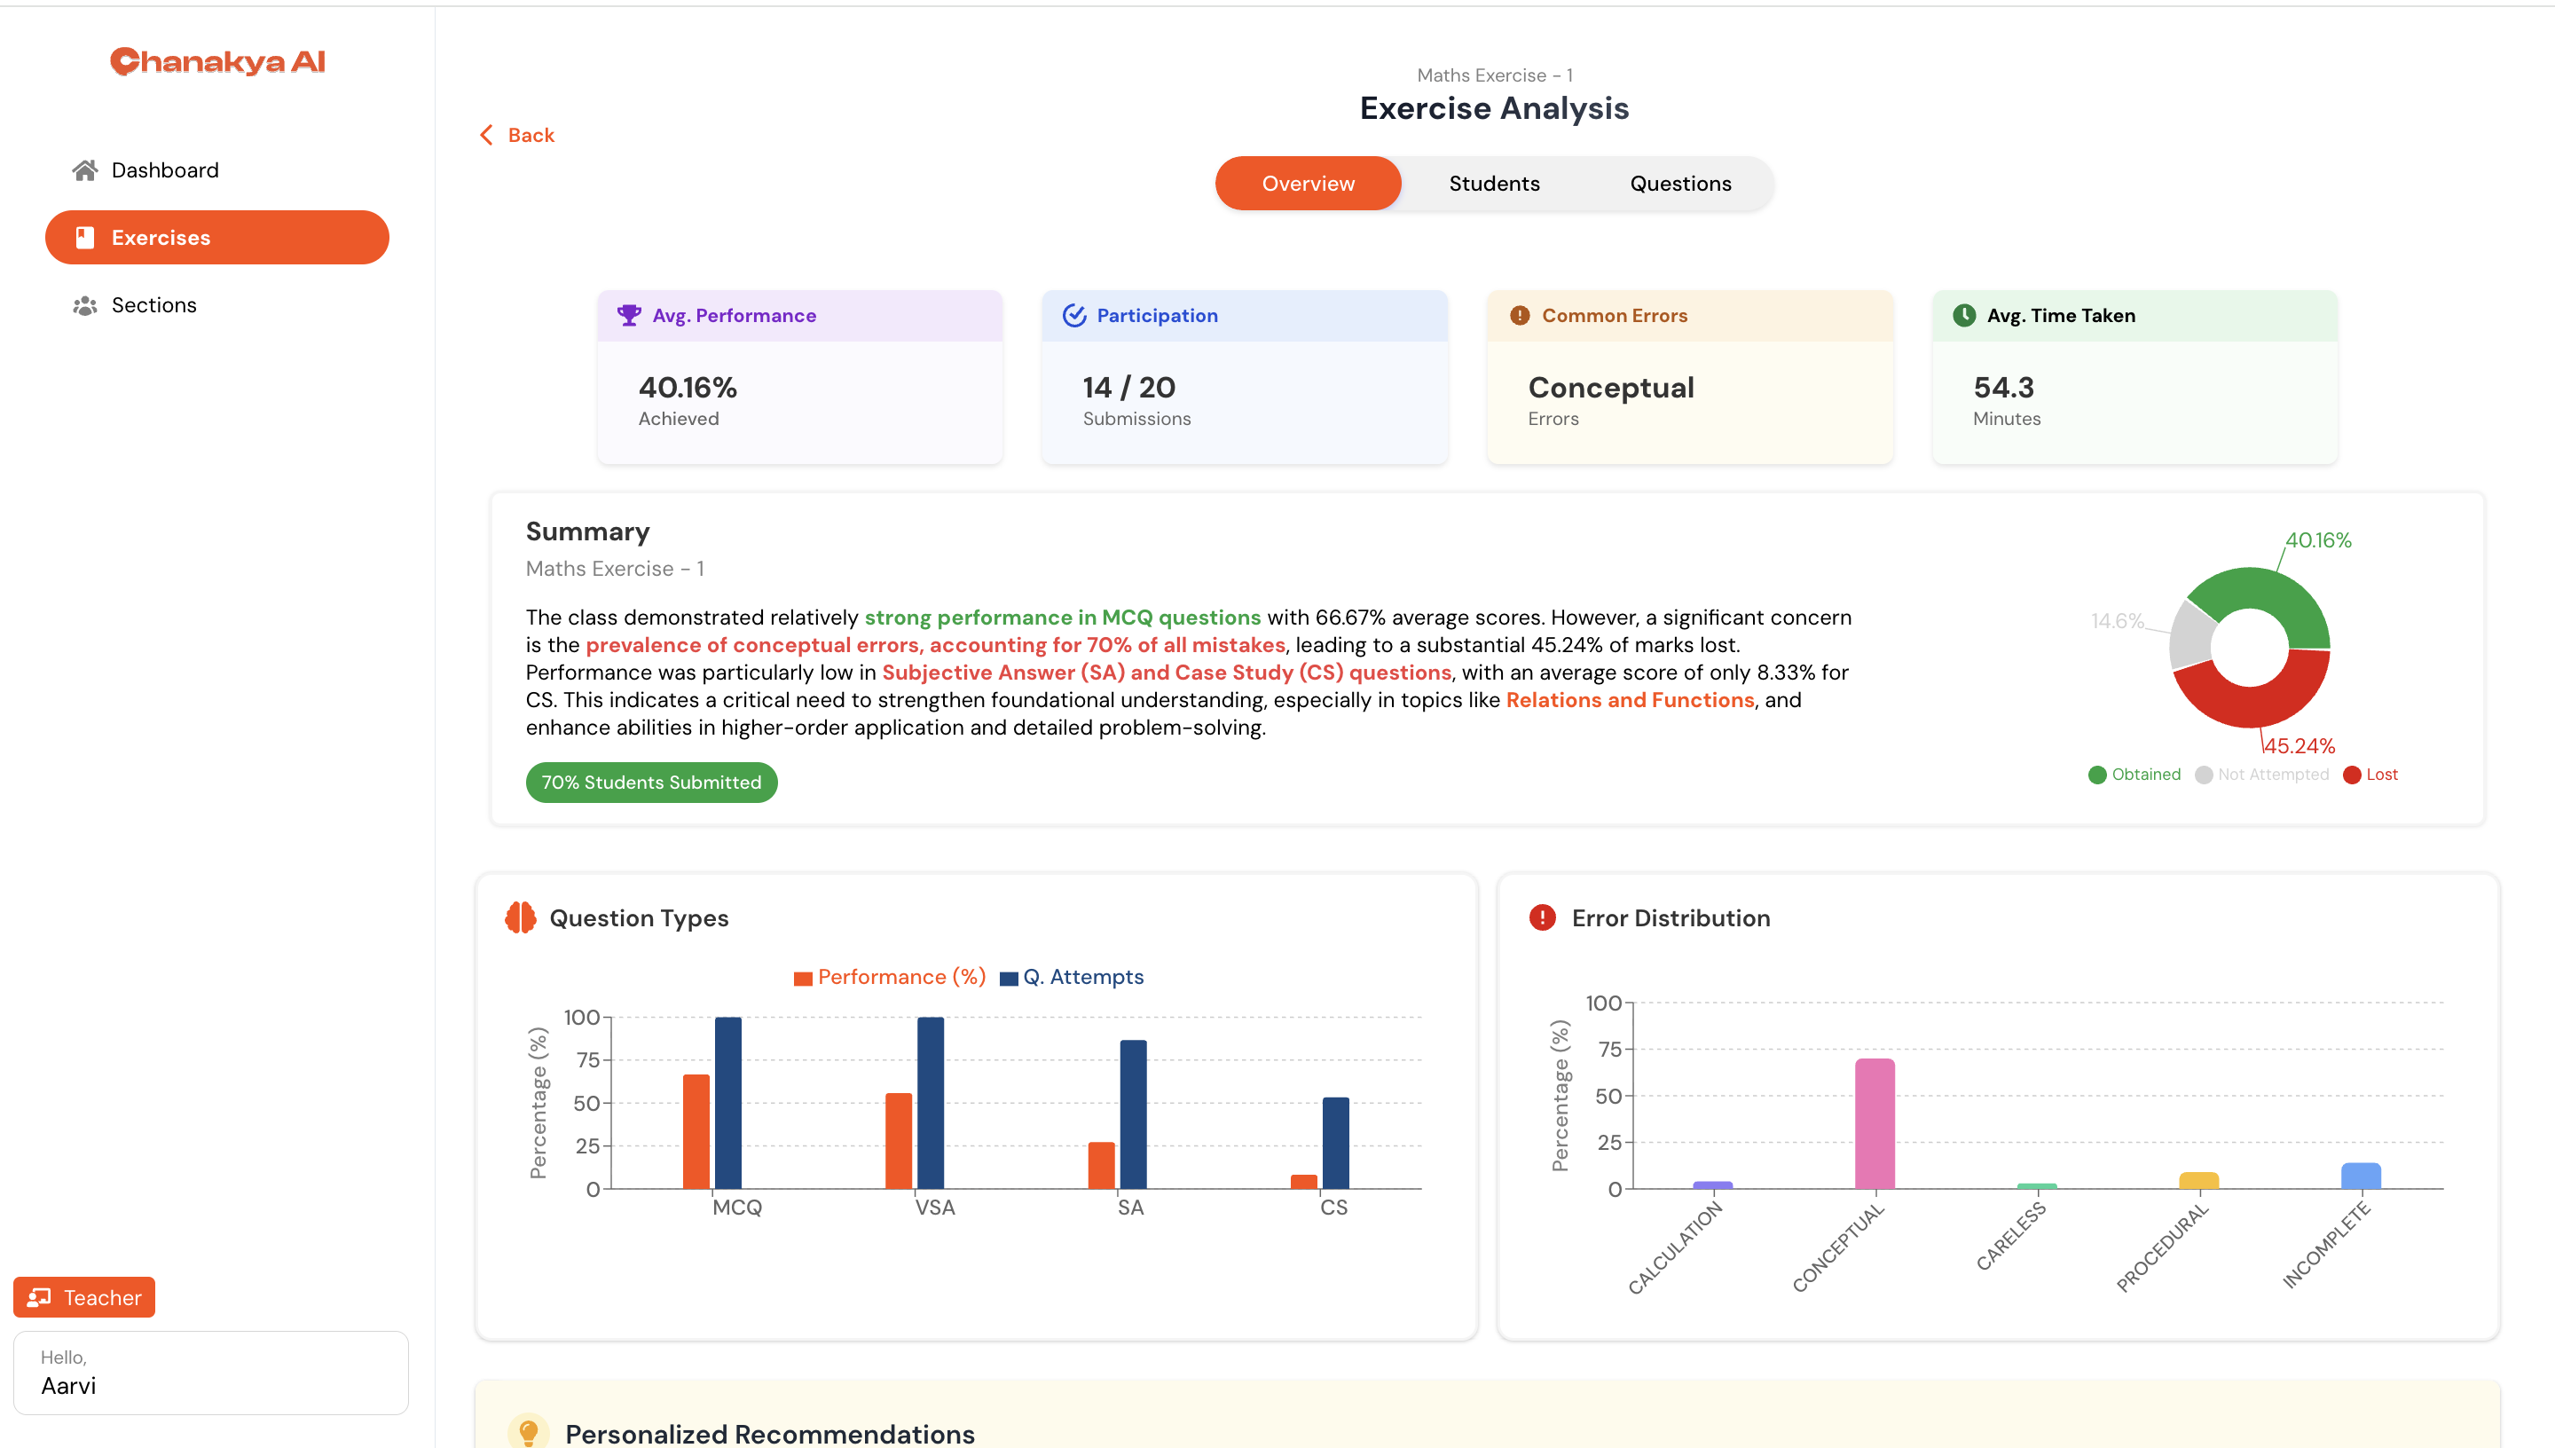Click the Participation checkmark icon
This screenshot has height=1448, width=2555.
1073,315
